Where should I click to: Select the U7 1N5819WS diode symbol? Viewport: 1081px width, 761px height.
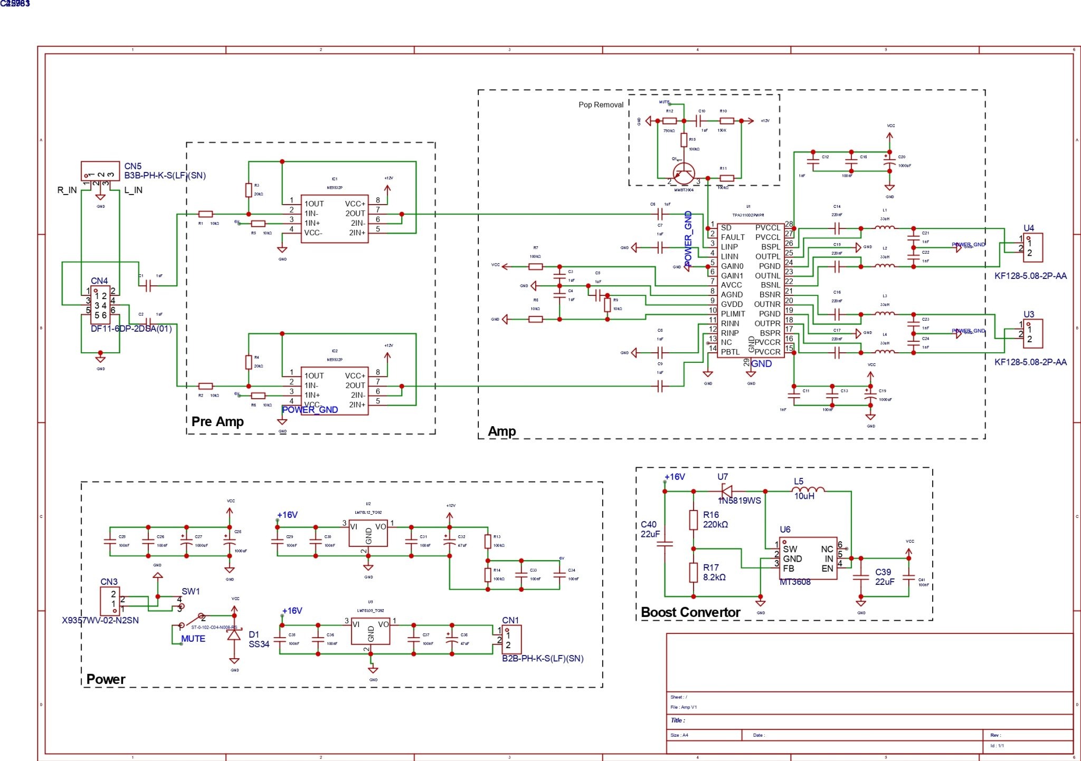727,491
